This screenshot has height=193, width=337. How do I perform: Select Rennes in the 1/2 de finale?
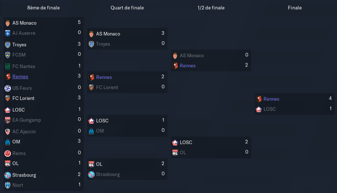coord(188,66)
